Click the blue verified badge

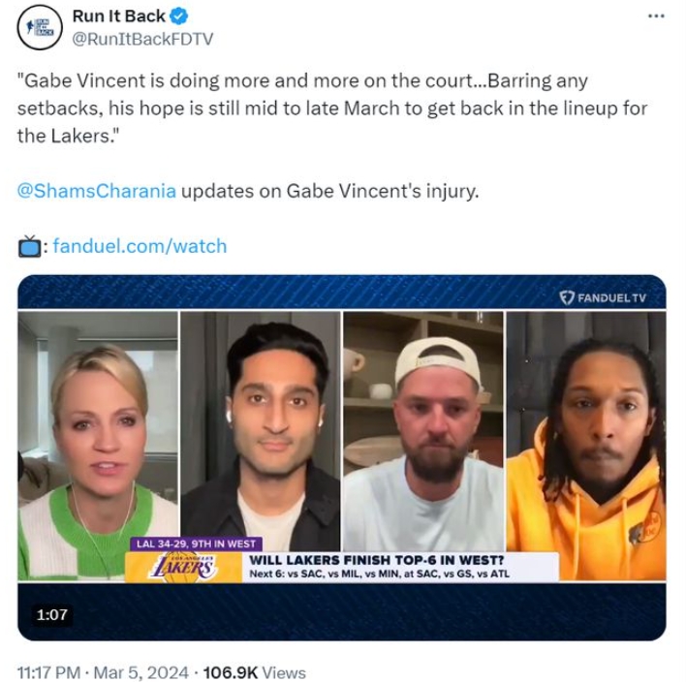click(179, 16)
